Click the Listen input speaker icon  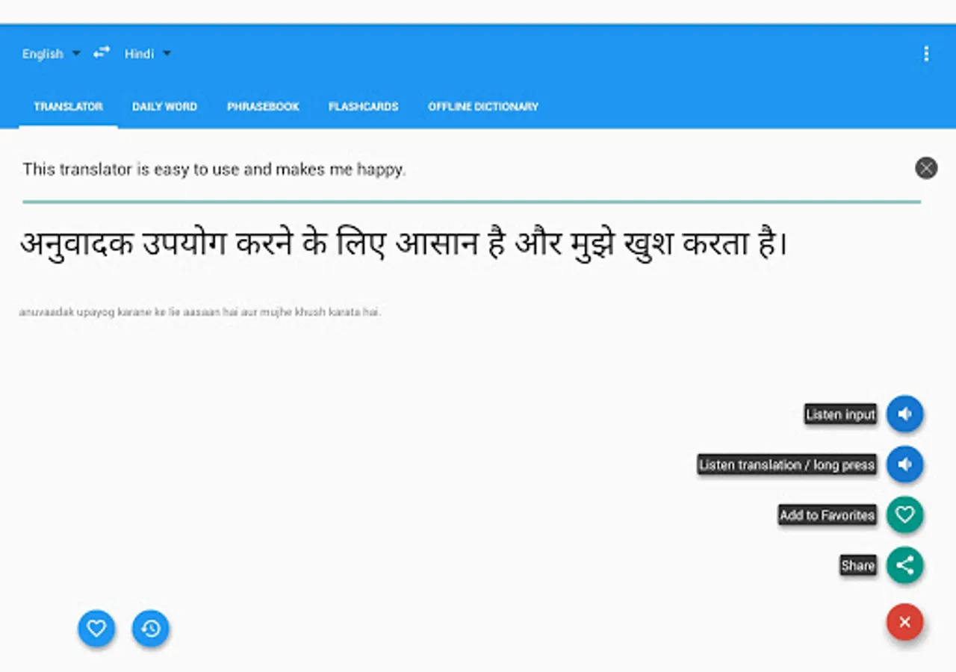(x=904, y=414)
